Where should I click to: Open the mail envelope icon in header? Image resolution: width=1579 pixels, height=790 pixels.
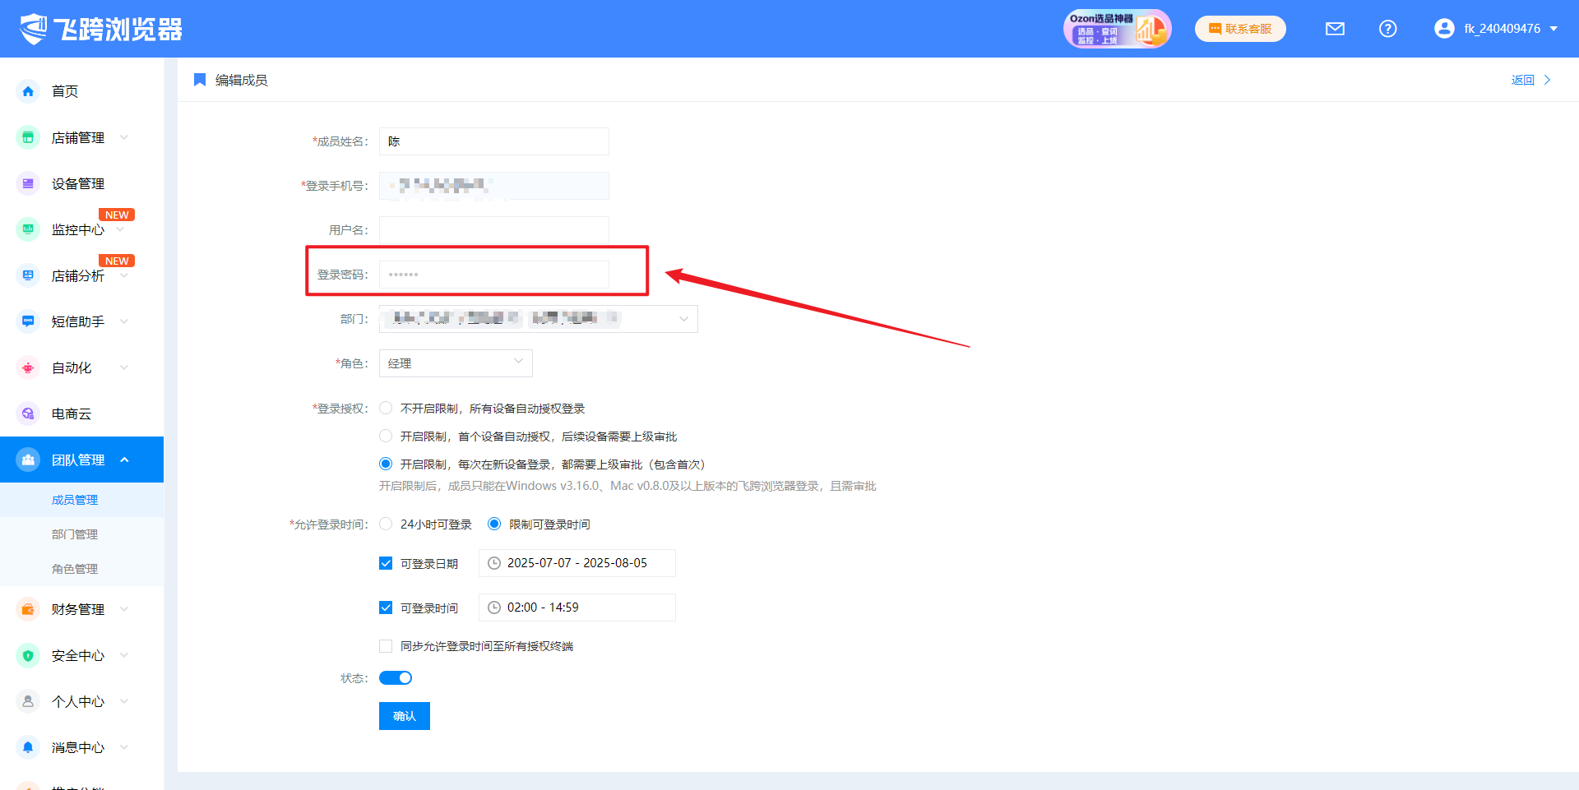click(x=1335, y=29)
